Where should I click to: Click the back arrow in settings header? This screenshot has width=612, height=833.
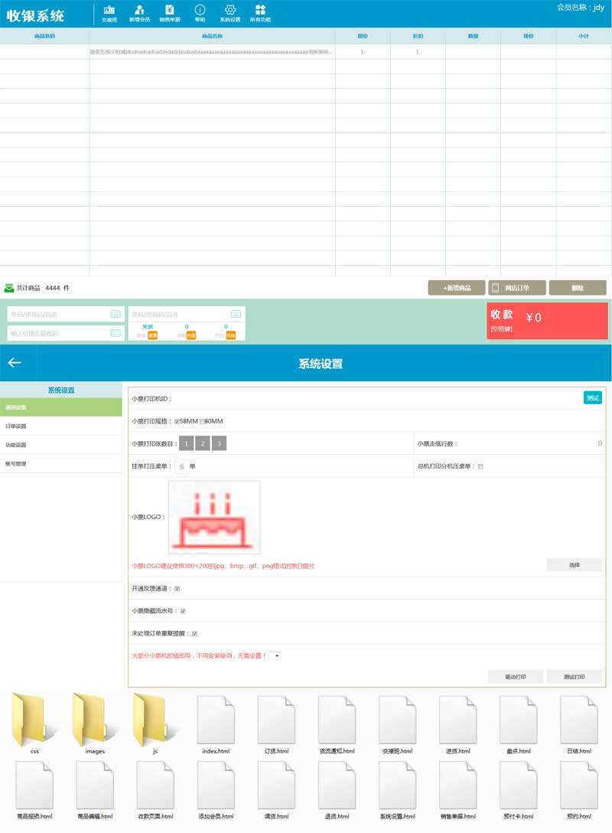pyautogui.click(x=15, y=363)
